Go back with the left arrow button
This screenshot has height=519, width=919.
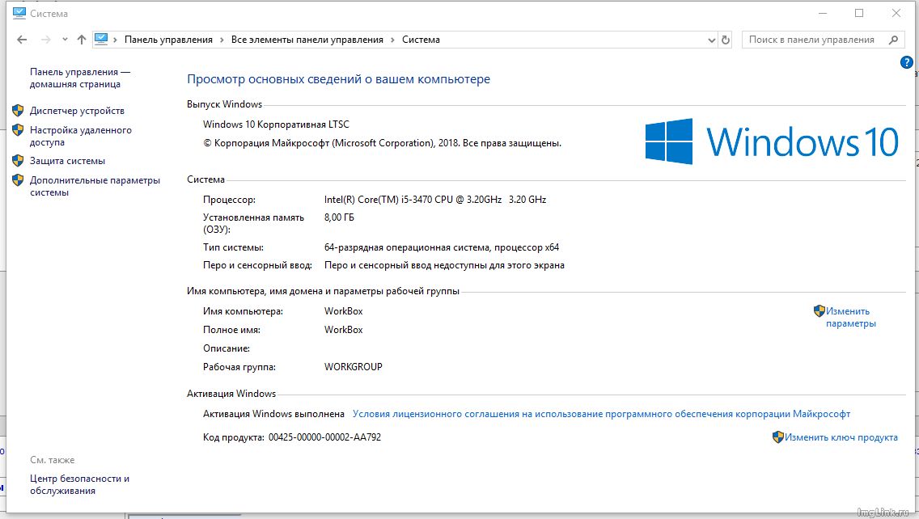(x=22, y=40)
